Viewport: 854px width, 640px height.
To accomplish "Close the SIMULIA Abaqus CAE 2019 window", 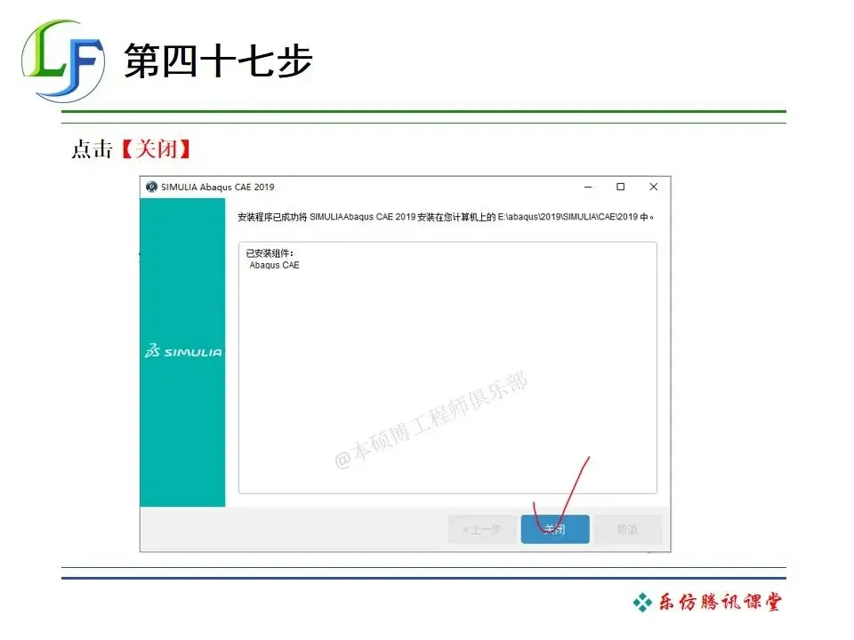I will pos(654,187).
